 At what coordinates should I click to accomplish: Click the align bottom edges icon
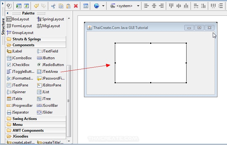(186, 6)
